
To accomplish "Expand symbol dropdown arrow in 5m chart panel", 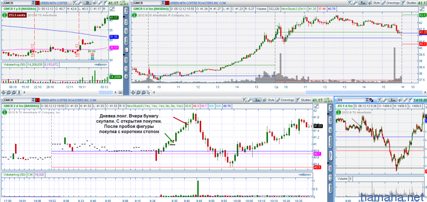I will (x=163, y=3).
